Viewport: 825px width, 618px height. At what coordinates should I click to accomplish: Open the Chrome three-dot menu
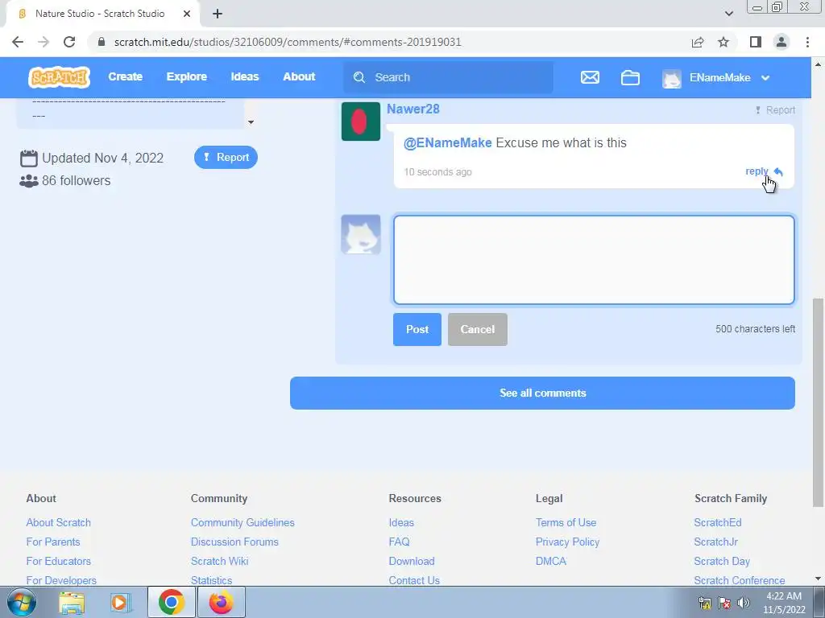tap(807, 42)
